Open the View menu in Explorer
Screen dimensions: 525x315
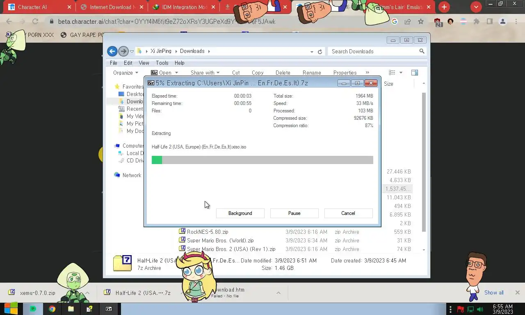(144, 63)
